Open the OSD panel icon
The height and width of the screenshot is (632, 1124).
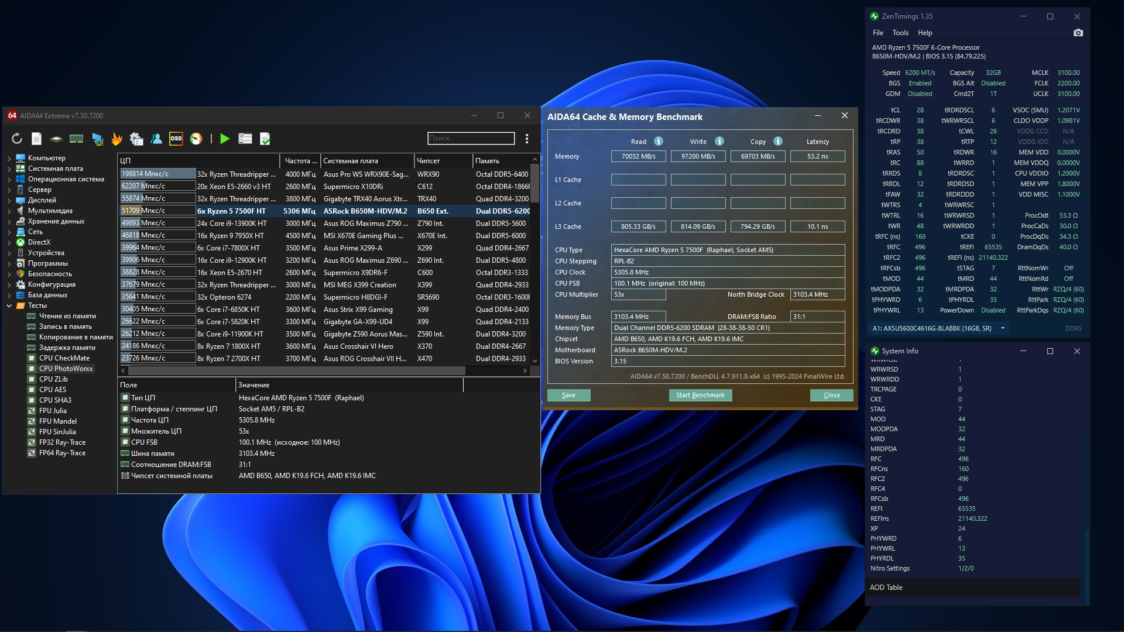176,139
